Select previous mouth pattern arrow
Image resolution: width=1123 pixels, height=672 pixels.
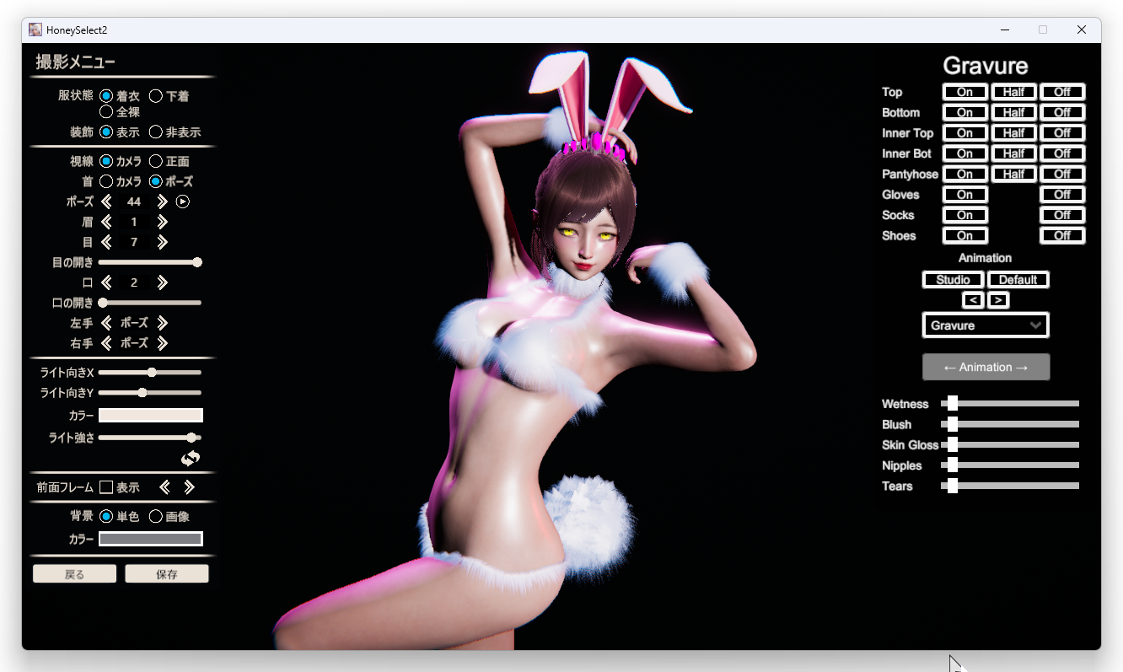(x=106, y=282)
